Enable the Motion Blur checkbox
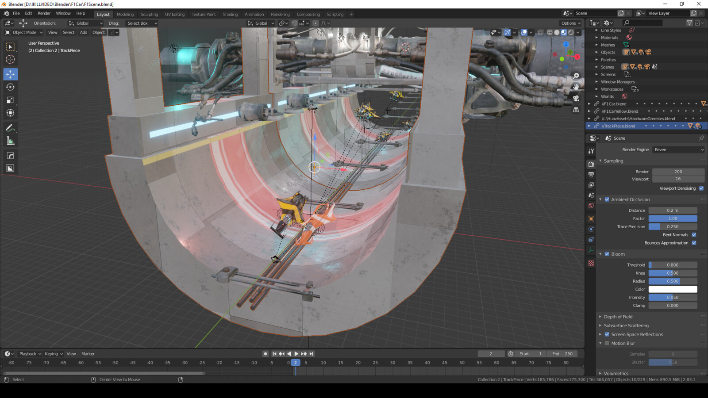Image resolution: width=708 pixels, height=398 pixels. (607, 343)
